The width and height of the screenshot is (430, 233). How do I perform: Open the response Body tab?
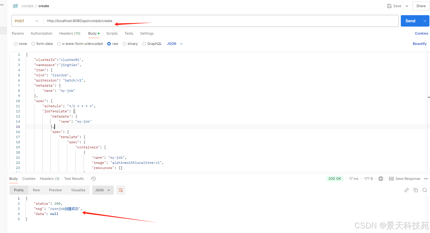[13, 179]
